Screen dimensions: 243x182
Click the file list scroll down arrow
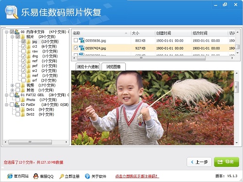click(x=238, y=53)
